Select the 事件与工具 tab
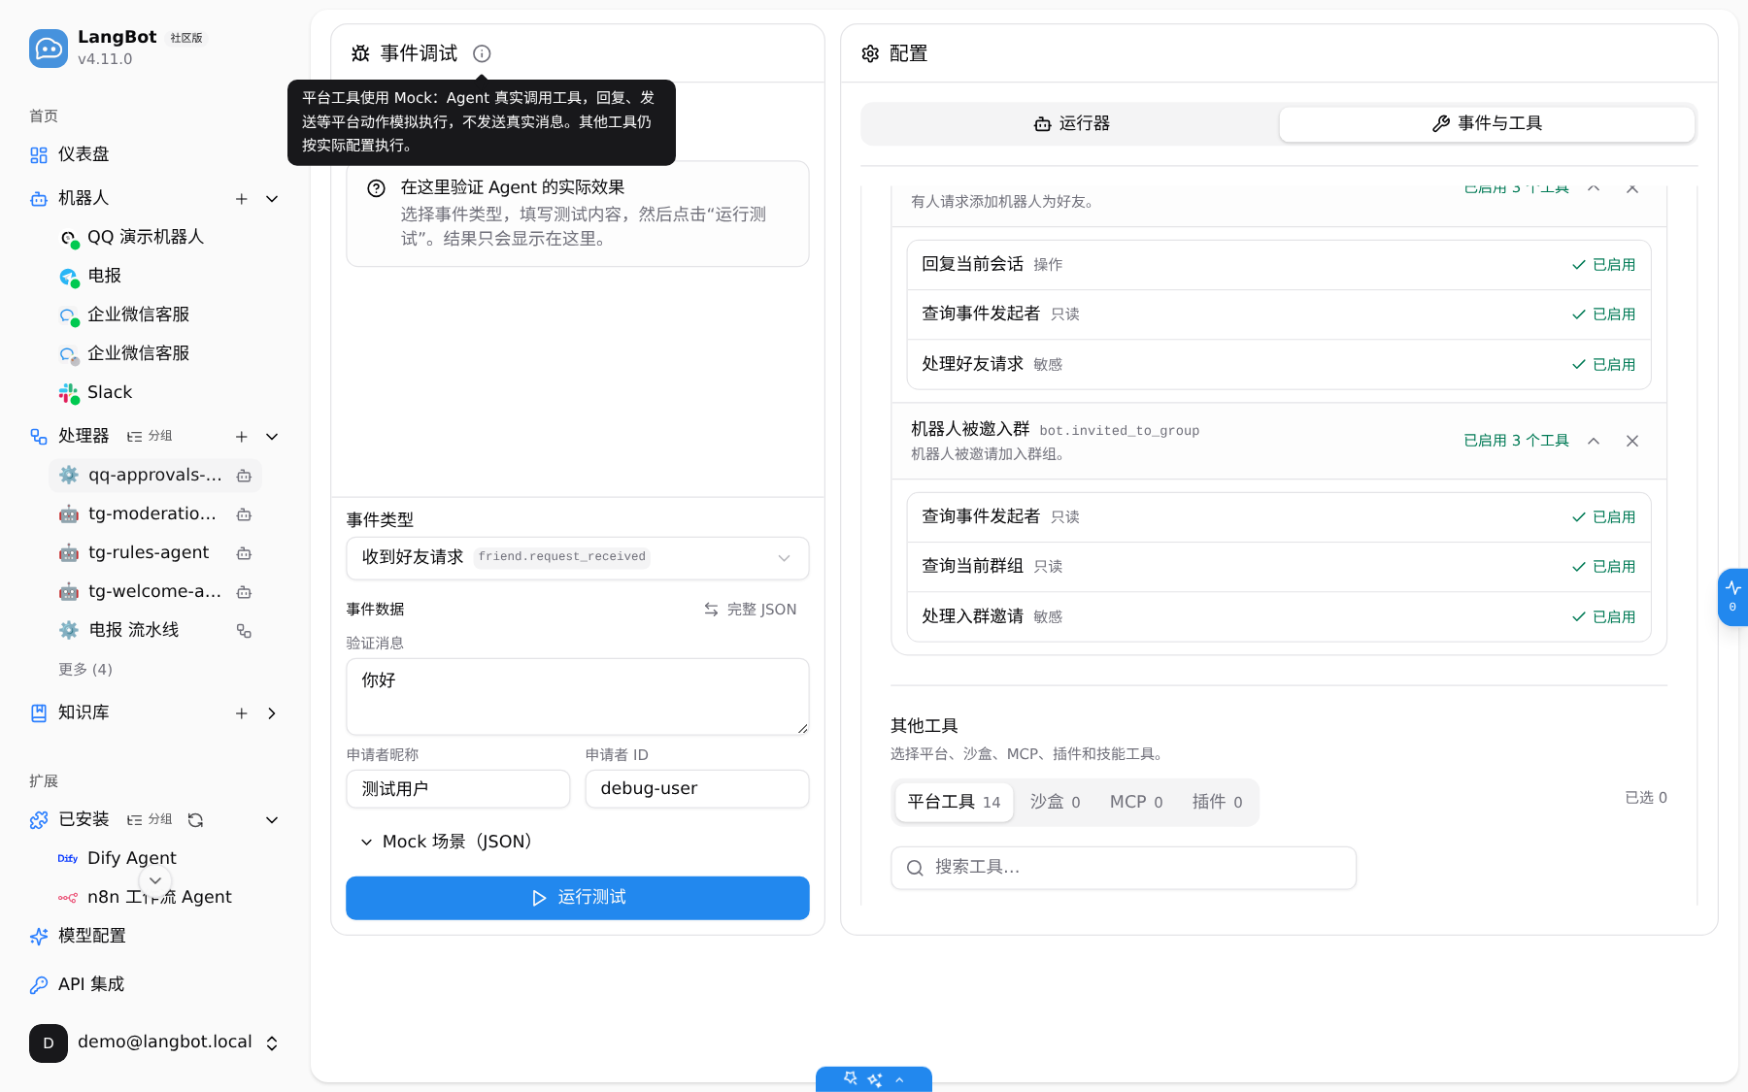The height and width of the screenshot is (1092, 1748). click(x=1487, y=124)
